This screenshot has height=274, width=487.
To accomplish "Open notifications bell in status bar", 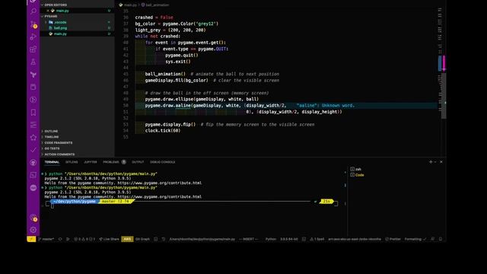I will click(441, 239).
